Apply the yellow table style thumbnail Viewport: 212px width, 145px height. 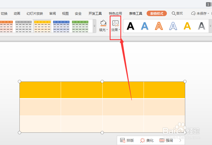pos(42,26)
